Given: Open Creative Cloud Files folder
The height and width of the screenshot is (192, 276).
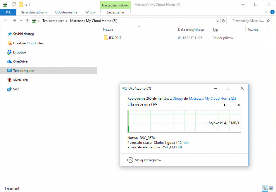Looking at the screenshot, I should [x=28, y=43].
